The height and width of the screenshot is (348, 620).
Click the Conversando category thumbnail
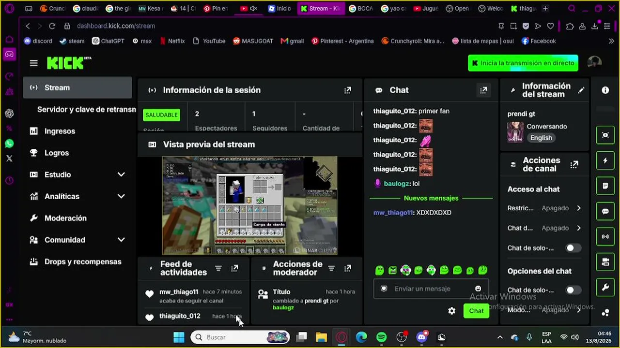pos(515,132)
